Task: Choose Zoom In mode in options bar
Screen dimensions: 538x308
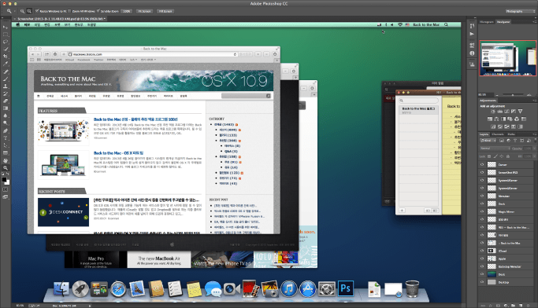Action: click(22, 11)
